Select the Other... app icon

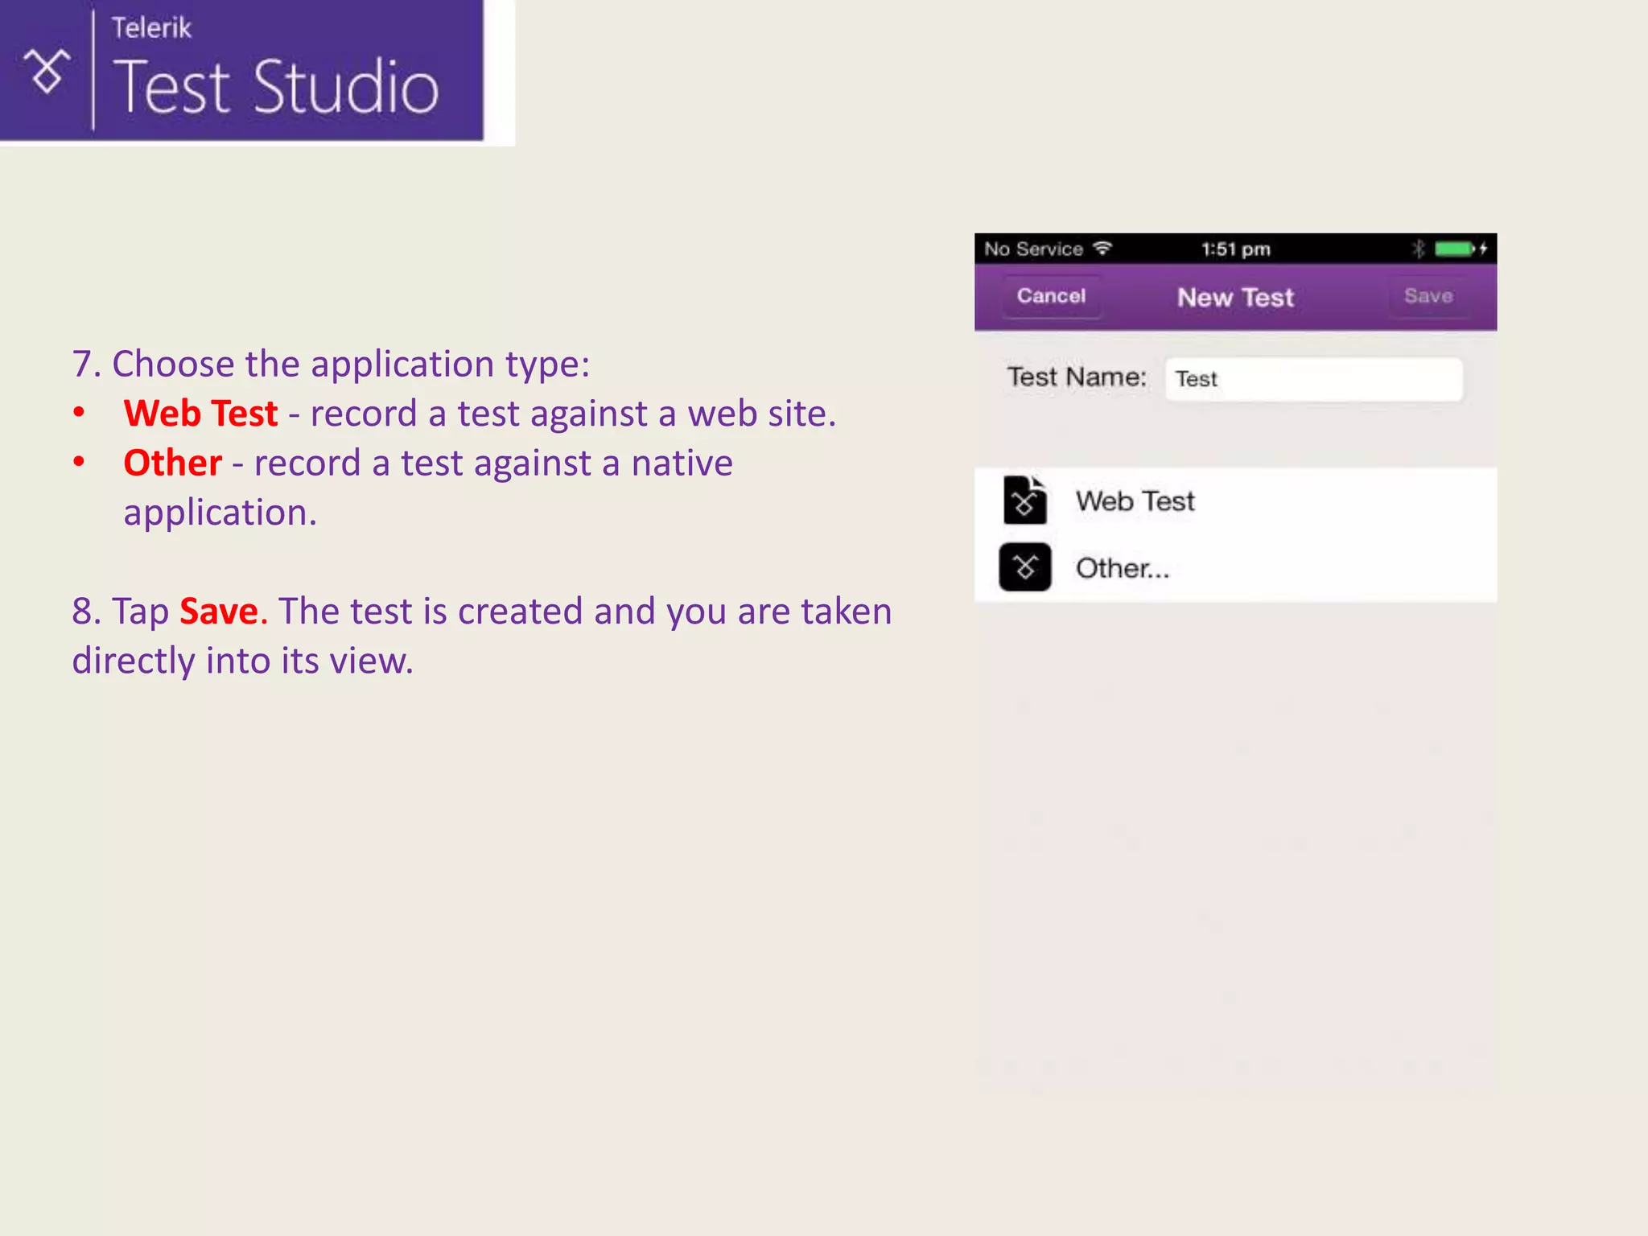point(1025,567)
